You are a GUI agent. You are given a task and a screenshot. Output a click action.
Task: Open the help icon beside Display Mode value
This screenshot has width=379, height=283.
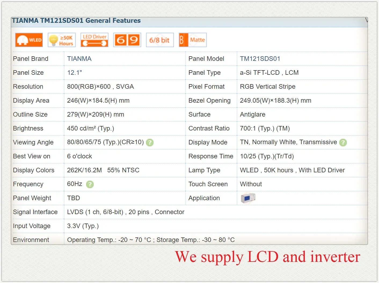pos(343,143)
